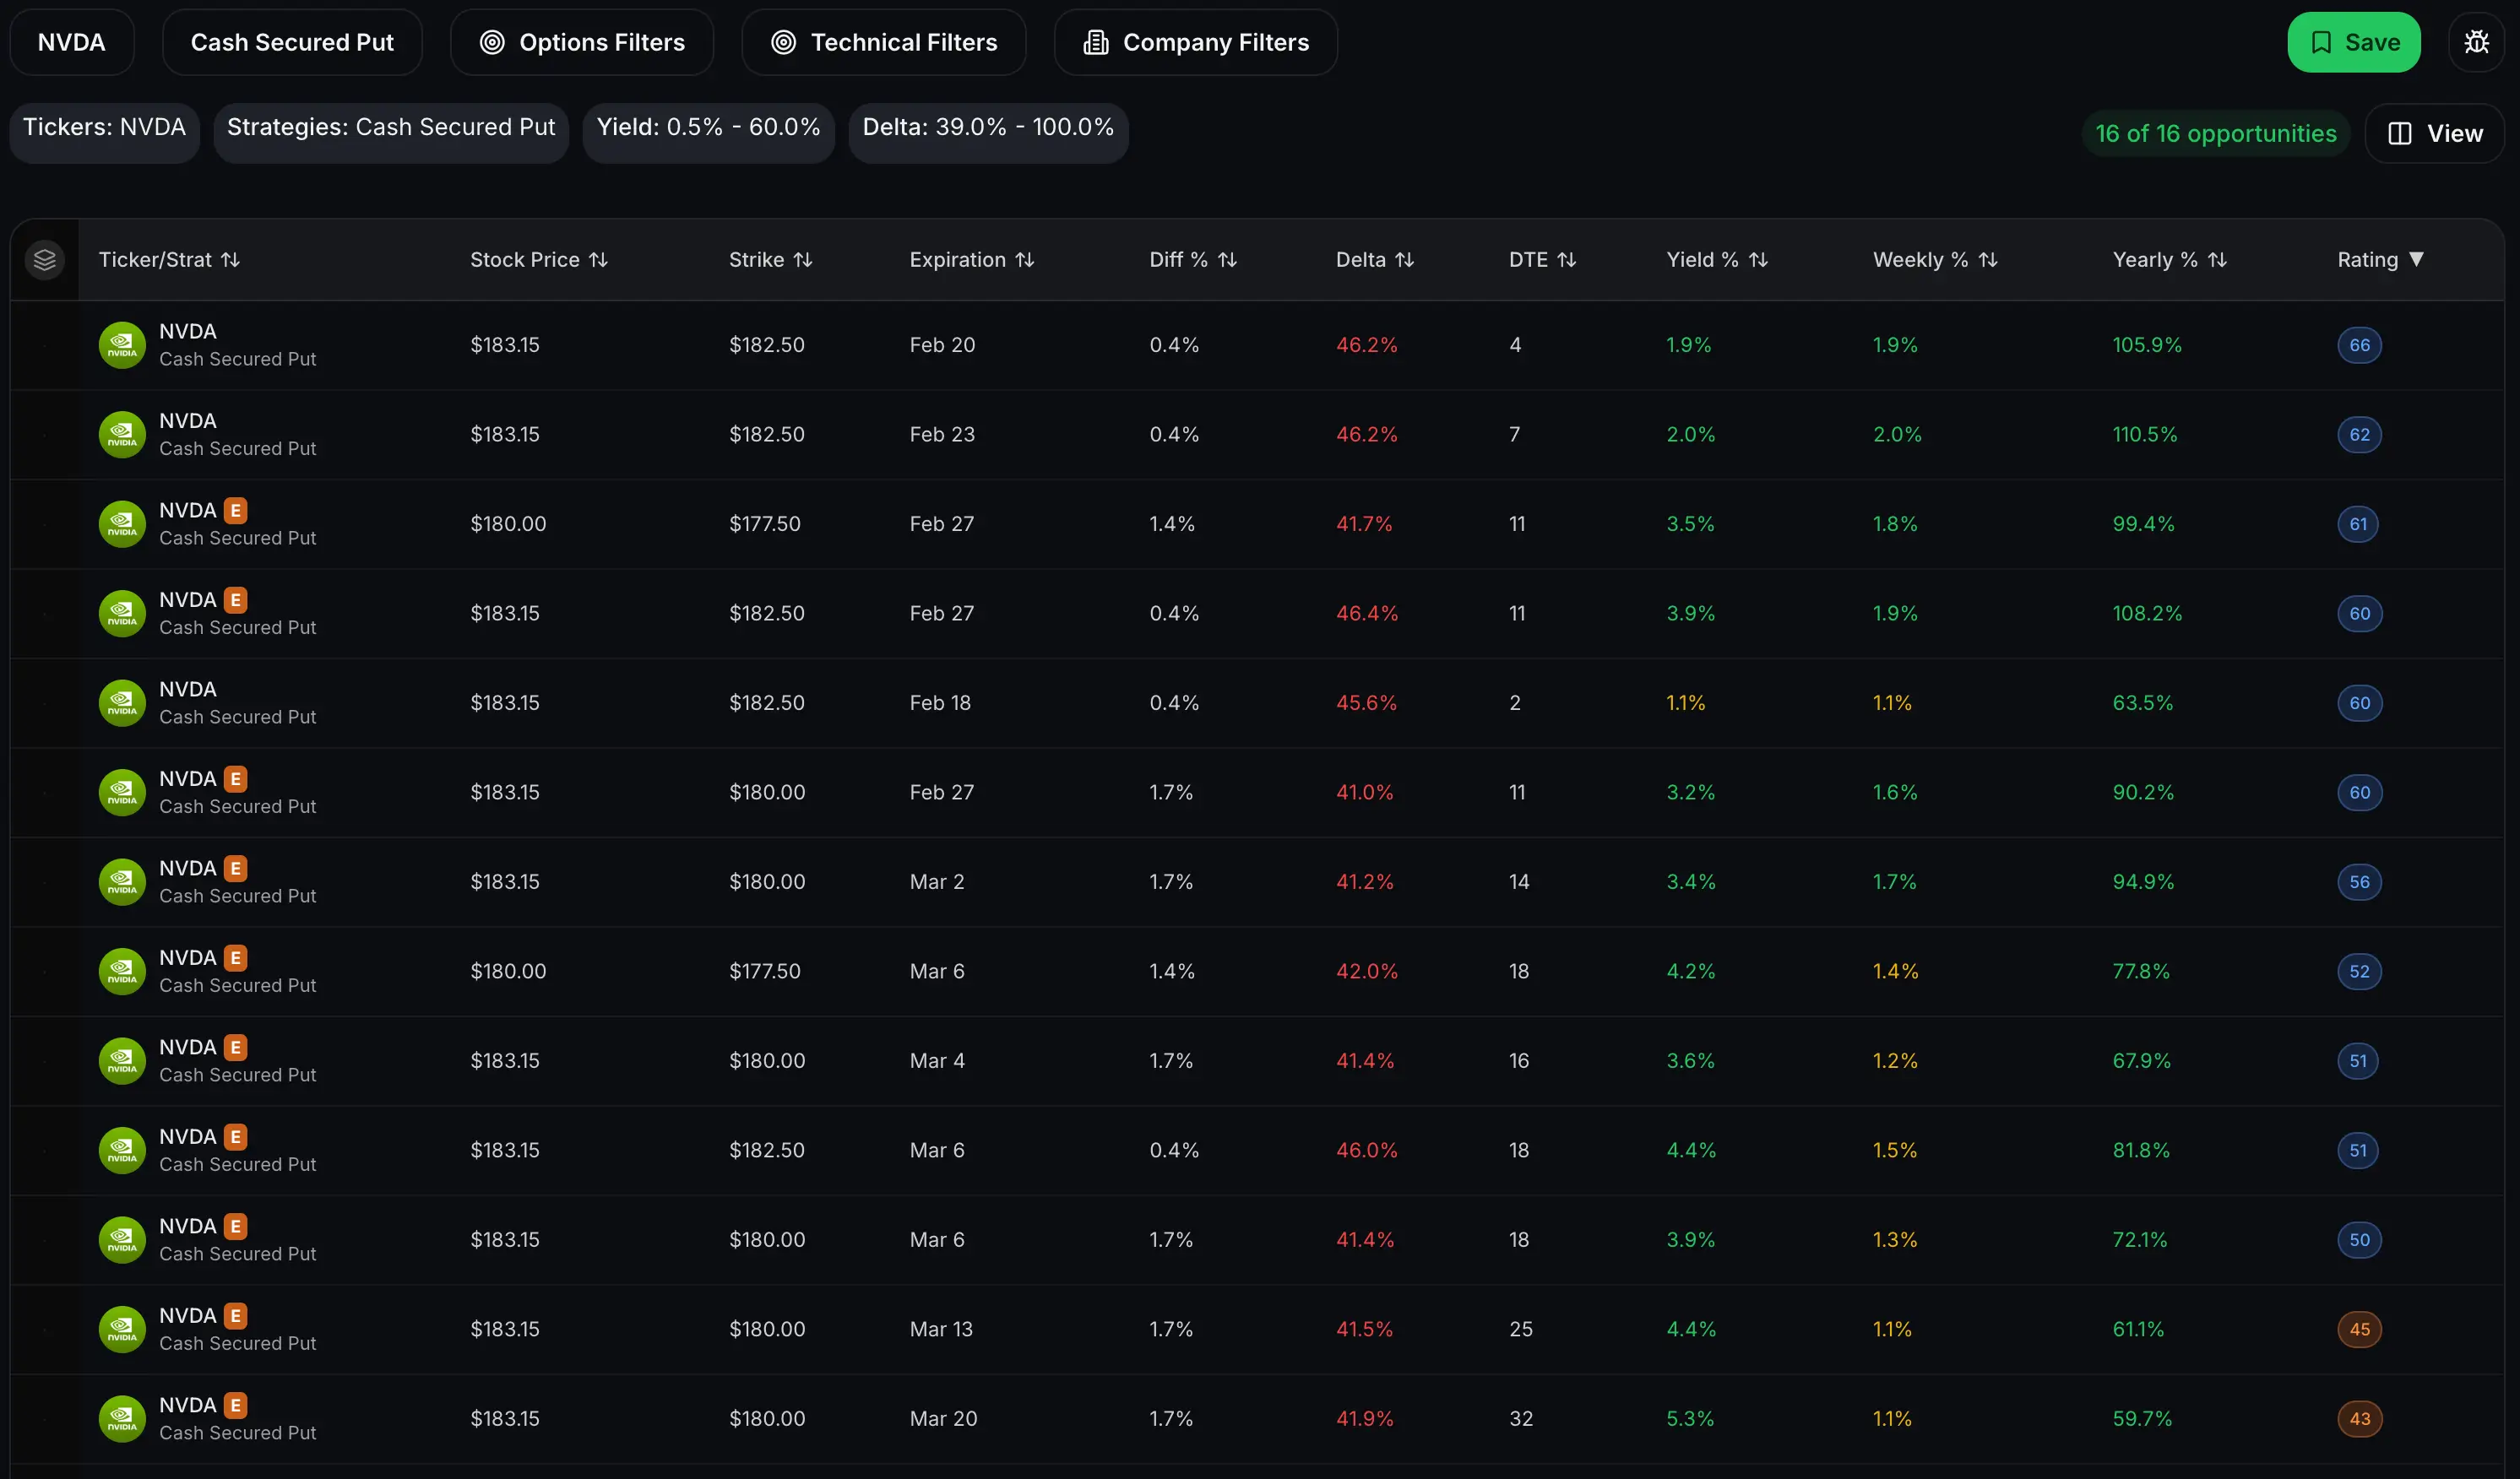This screenshot has height=1479, width=2520.
Task: Sort by Stock Price column arrows
Action: (x=598, y=260)
